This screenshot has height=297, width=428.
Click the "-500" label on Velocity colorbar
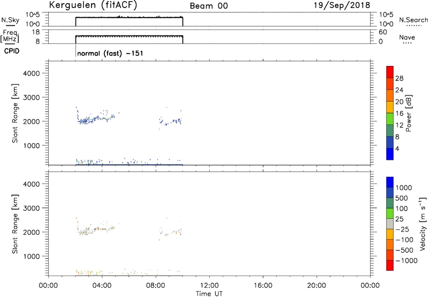coord(404,250)
